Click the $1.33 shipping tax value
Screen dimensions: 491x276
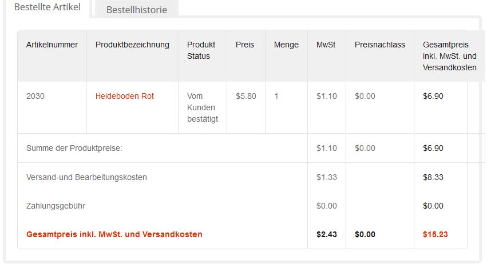[327, 177]
